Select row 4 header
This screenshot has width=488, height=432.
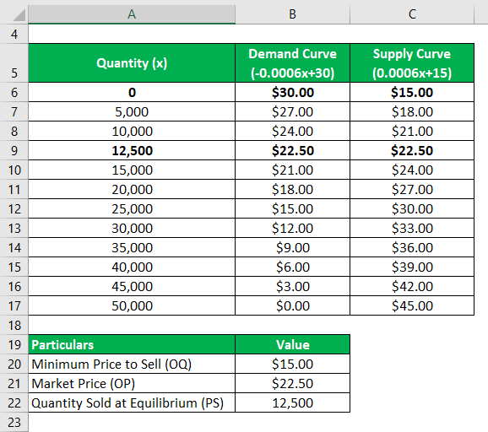click(14, 34)
